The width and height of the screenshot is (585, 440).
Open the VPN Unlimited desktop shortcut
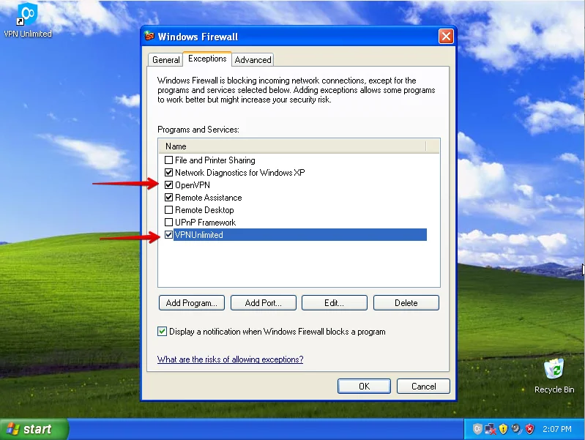coord(28,18)
